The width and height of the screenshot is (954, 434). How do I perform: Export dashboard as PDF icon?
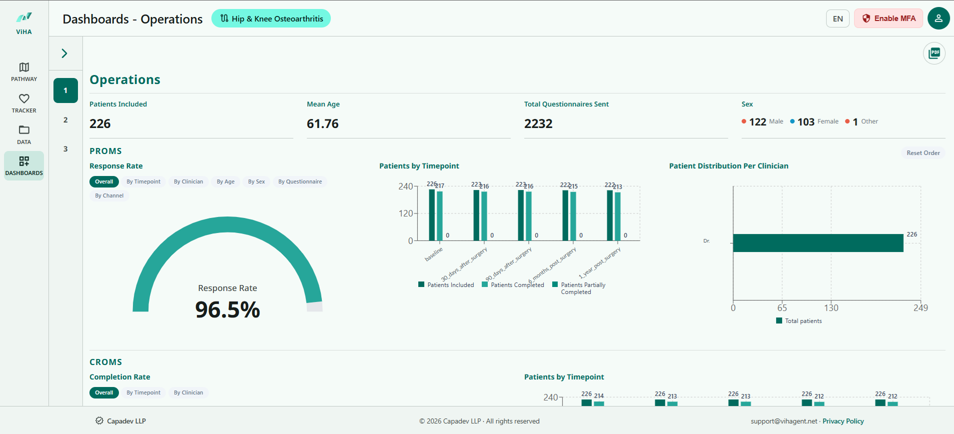click(x=934, y=53)
